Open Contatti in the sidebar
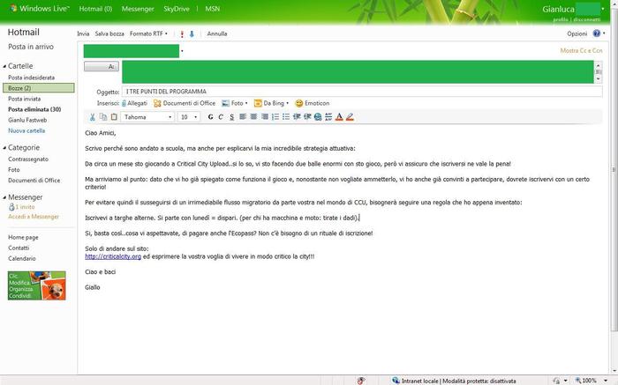Screen dimensions: 618x385 19,248
